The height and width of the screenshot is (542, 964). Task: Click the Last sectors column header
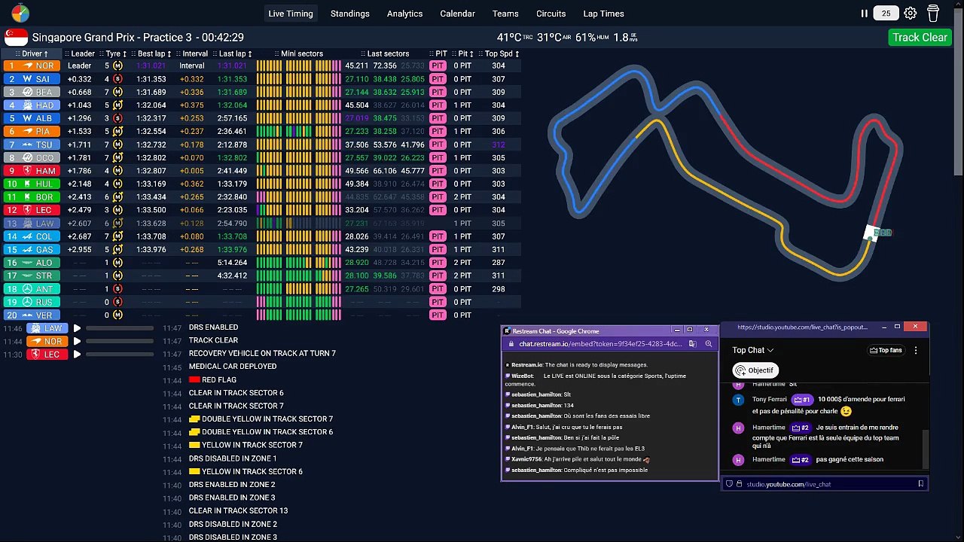point(384,53)
